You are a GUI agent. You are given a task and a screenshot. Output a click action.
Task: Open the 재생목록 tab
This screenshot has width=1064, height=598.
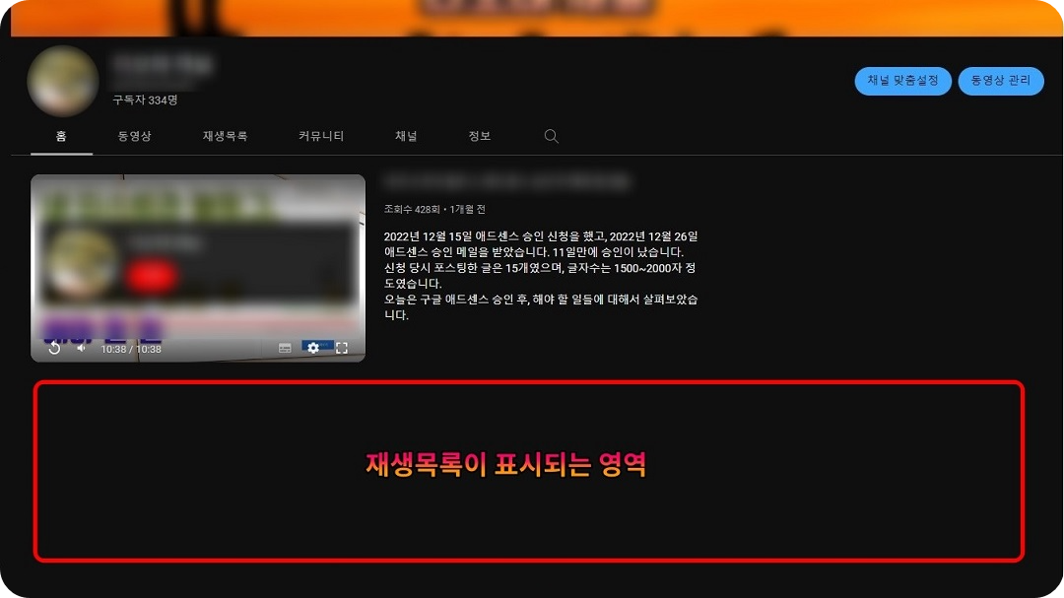tap(225, 136)
